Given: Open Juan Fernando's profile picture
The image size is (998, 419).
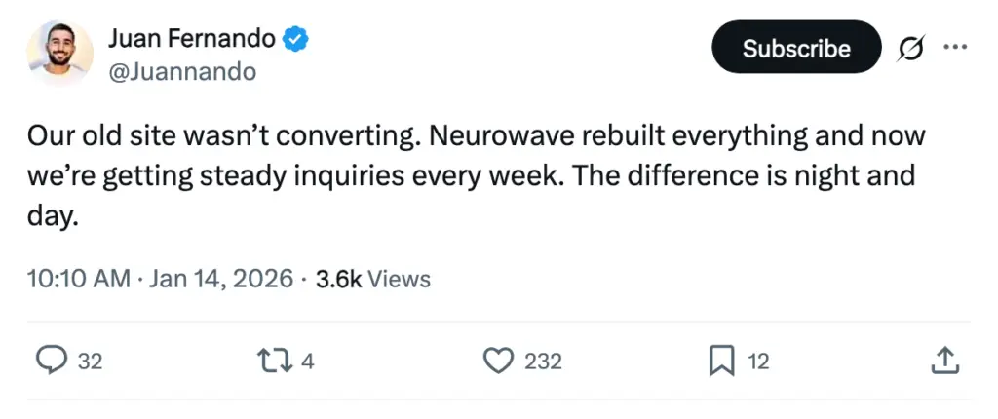Looking at the screenshot, I should (x=59, y=53).
